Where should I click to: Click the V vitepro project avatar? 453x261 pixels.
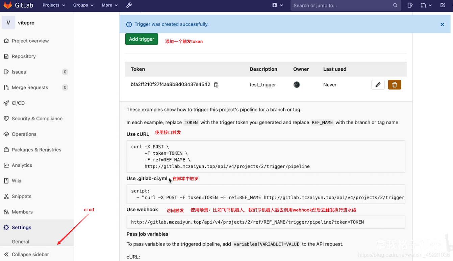pos(8,23)
